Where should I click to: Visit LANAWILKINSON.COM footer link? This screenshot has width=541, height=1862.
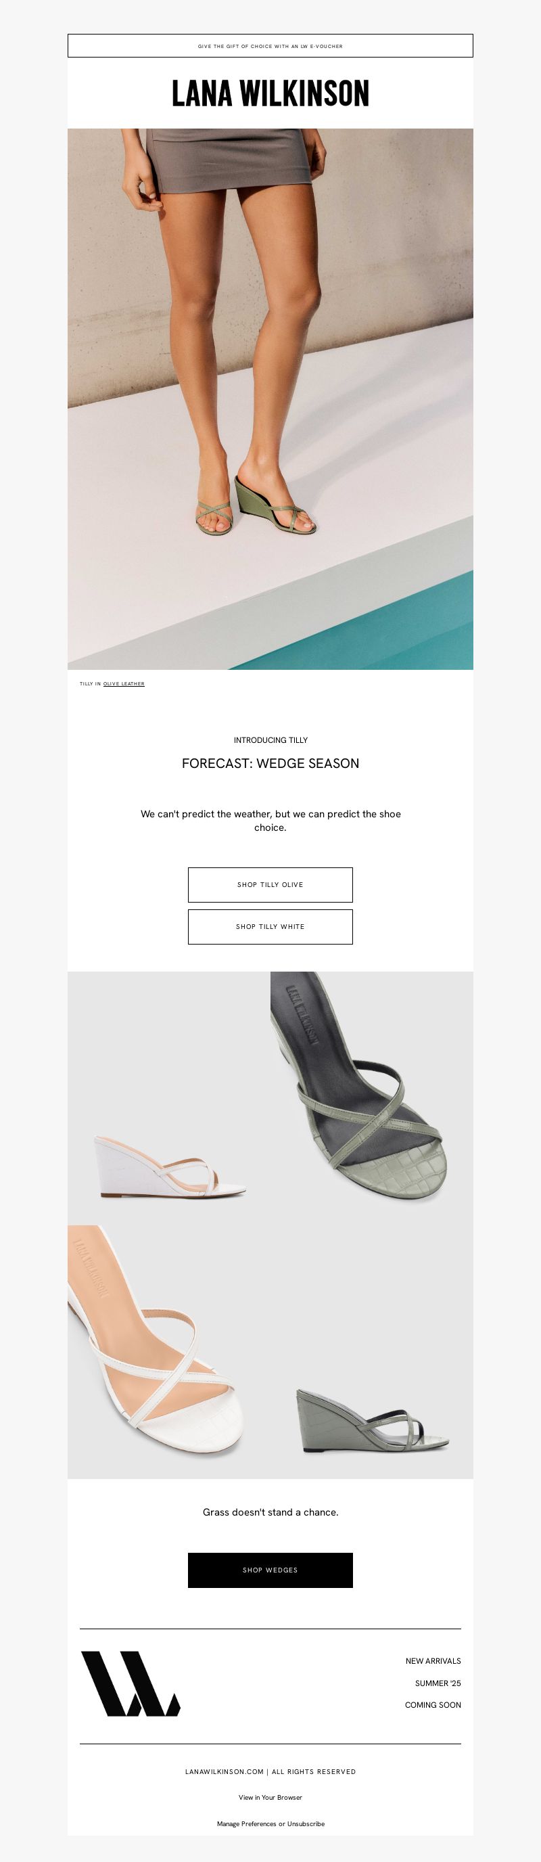225,1771
